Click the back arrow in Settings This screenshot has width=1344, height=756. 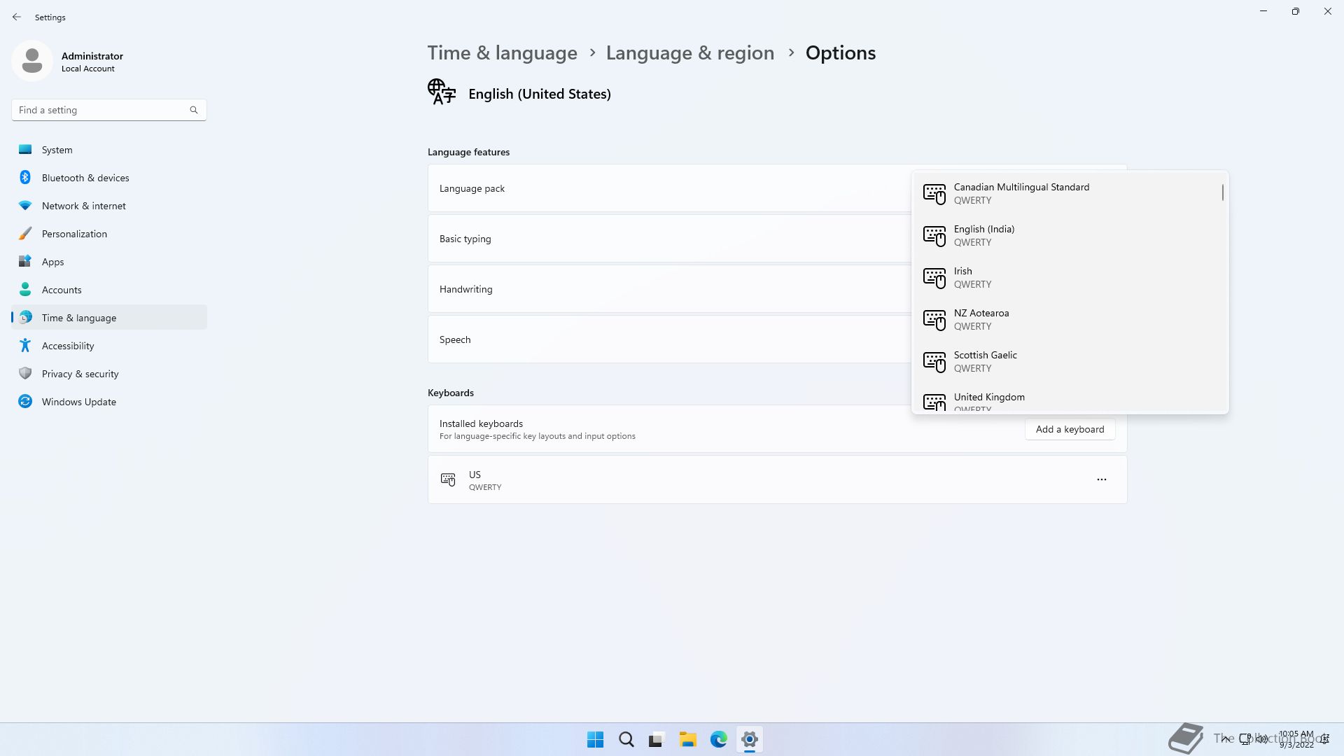click(17, 17)
